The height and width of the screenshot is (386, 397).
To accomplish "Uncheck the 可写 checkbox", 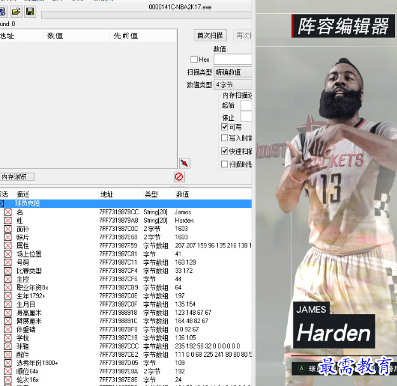I will (x=224, y=127).
